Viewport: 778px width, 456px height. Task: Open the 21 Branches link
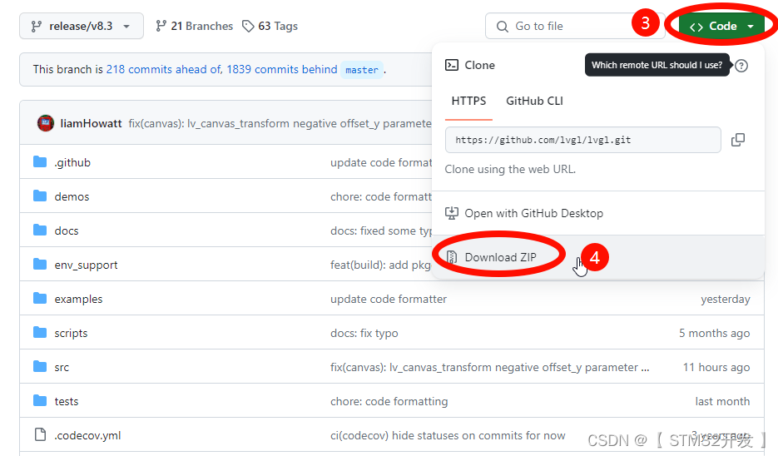[x=194, y=26]
